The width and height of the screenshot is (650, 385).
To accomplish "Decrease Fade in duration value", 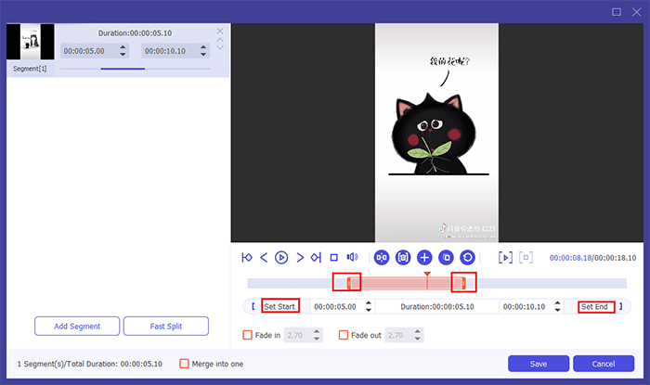I will [317, 339].
